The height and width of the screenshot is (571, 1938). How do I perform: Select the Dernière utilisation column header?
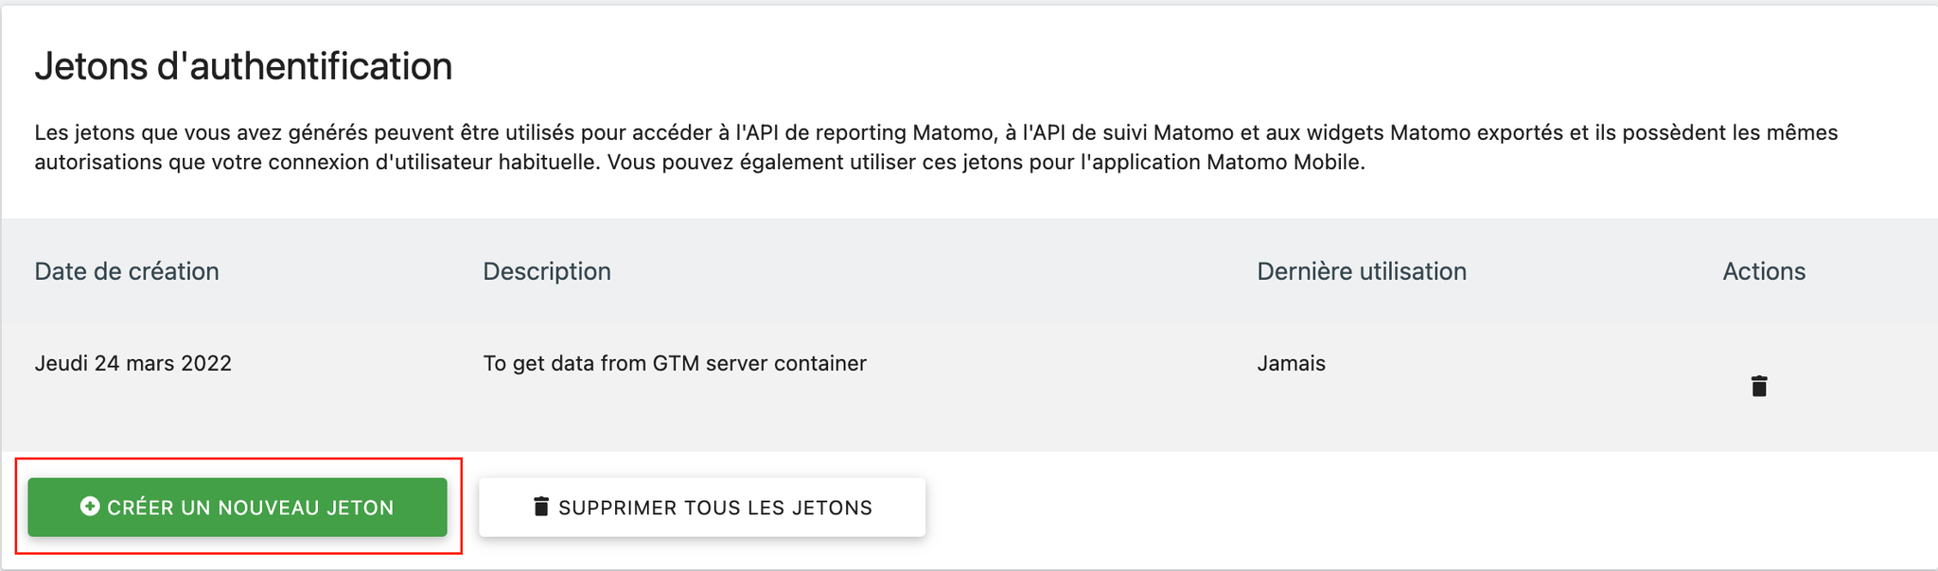pos(1362,271)
